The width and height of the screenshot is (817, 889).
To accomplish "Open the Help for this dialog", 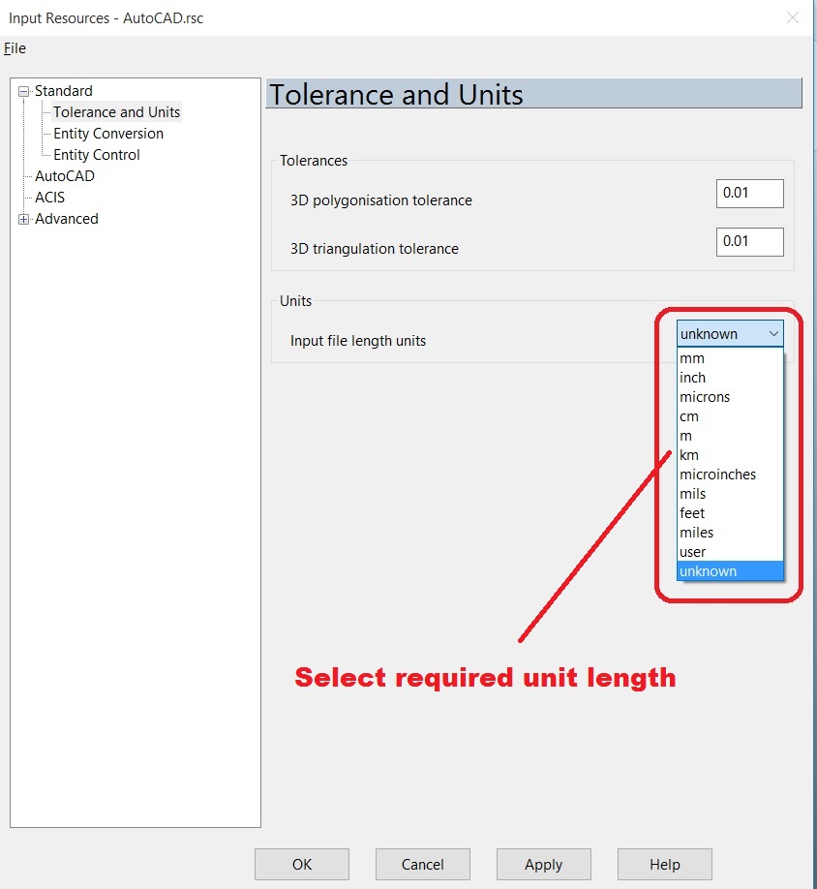I will tap(664, 864).
